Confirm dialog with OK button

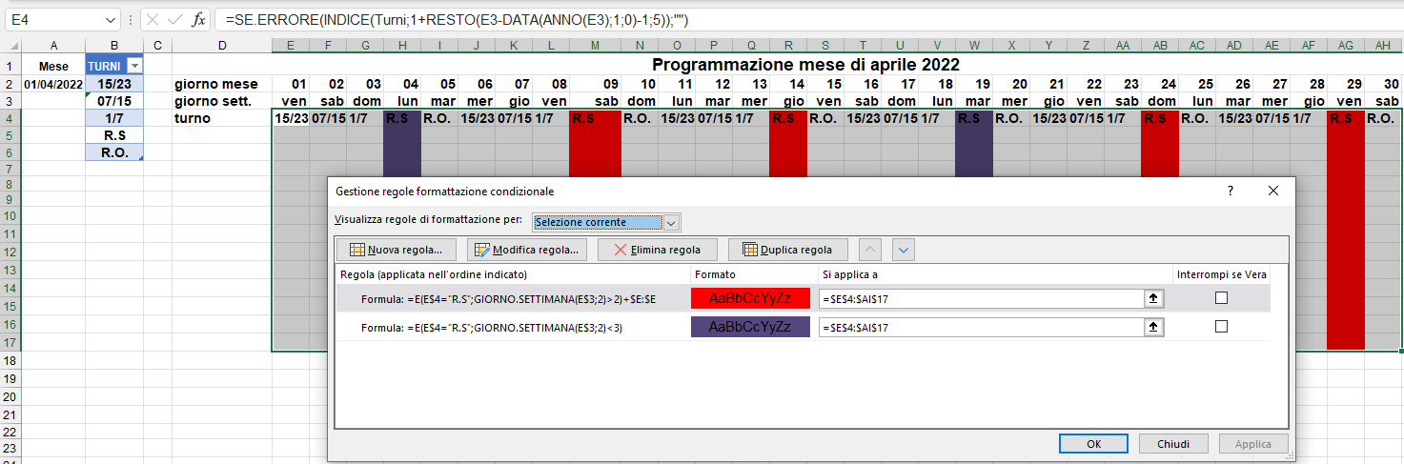tap(1094, 444)
